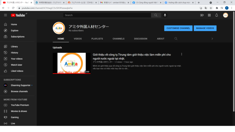Switch to the Discussion tab
The image size is (235, 132).
pyautogui.click(x=141, y=39)
